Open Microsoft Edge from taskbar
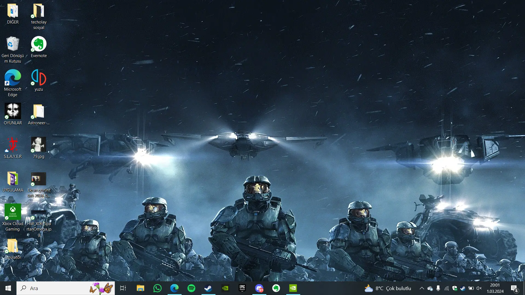The image size is (525, 295). point(174,288)
